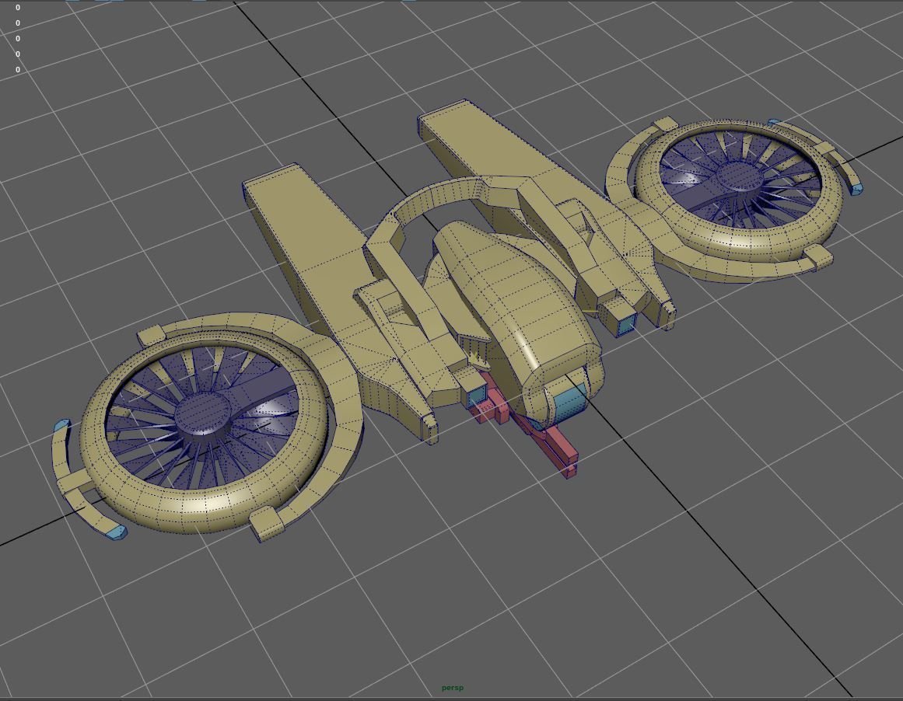
Task: Select the blue tip on left rotor guard bottom
Action: click(116, 532)
